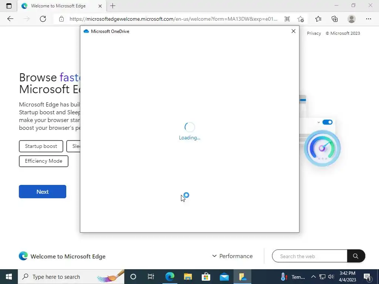Open Collections icon in Edge toolbar
This screenshot has height=284, width=379.
(x=335, y=19)
